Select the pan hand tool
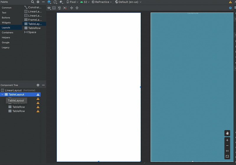This screenshot has width=236, height=165. click(x=227, y=133)
